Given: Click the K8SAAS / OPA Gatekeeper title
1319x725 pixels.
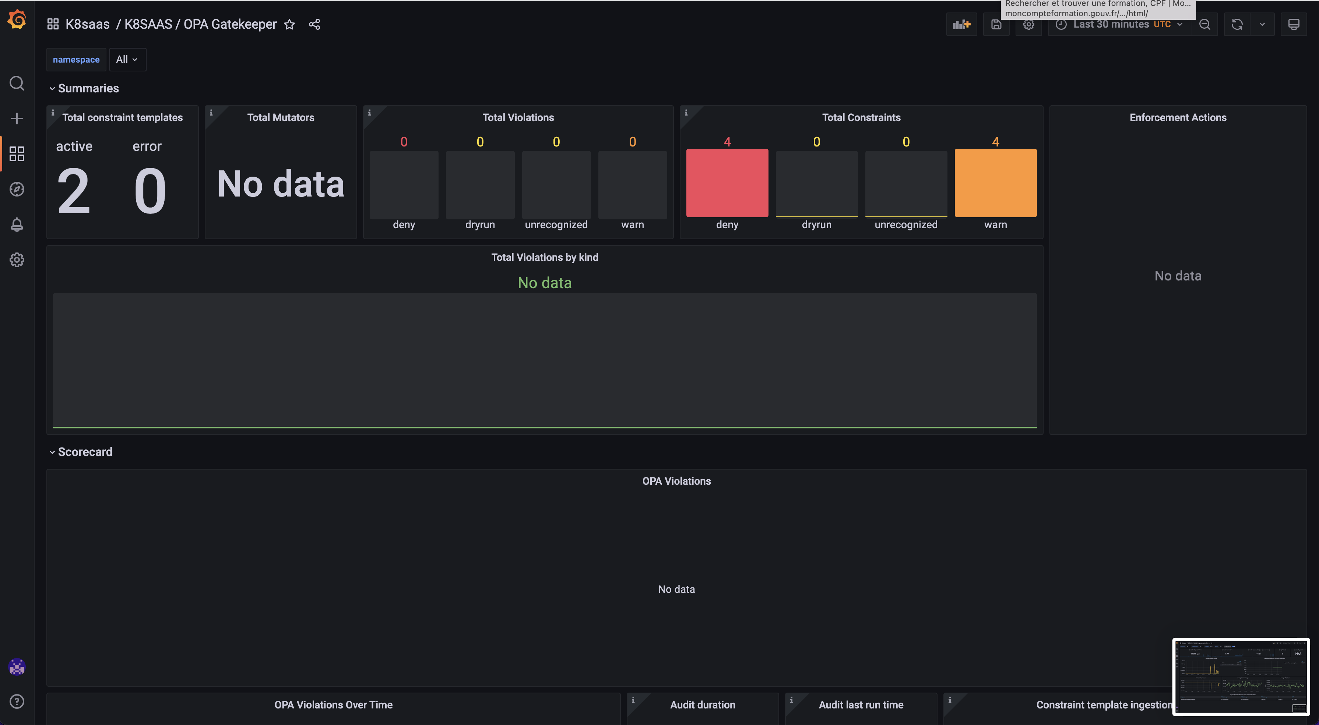Looking at the screenshot, I should click(200, 24).
